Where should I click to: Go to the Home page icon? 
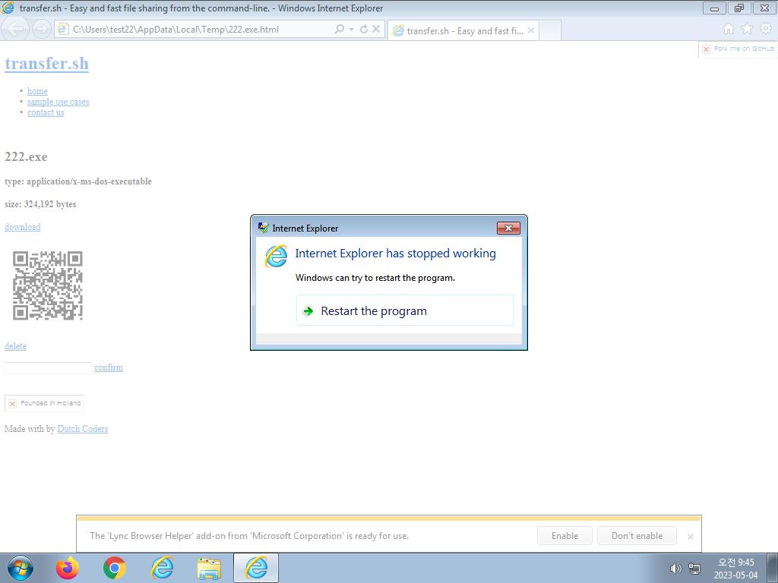coord(728,29)
